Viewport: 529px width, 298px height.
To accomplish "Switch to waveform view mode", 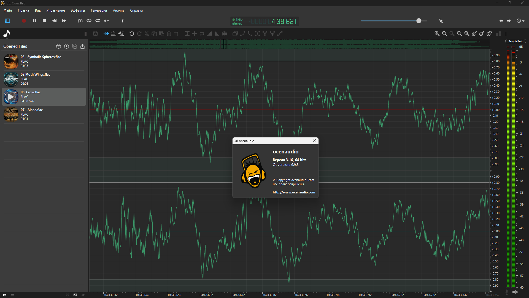I will [x=106, y=34].
